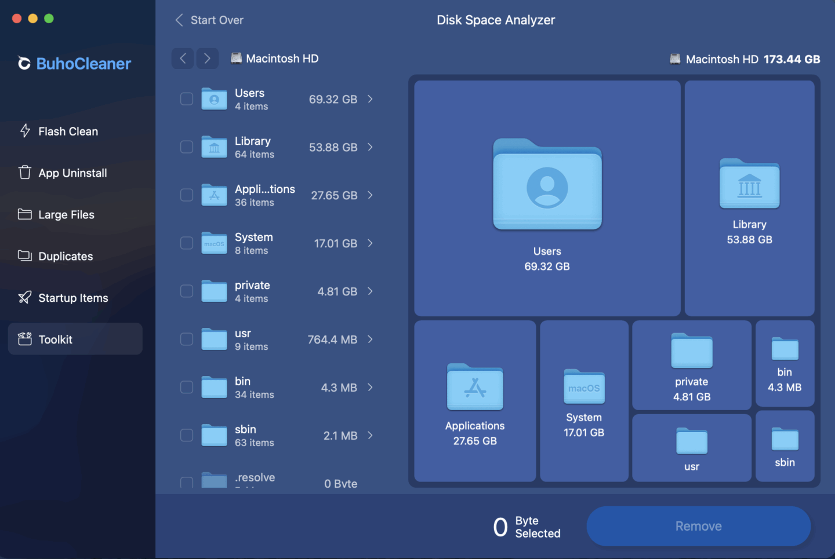Select the System folder checkbox
Screen dimensions: 835x559
click(x=186, y=243)
